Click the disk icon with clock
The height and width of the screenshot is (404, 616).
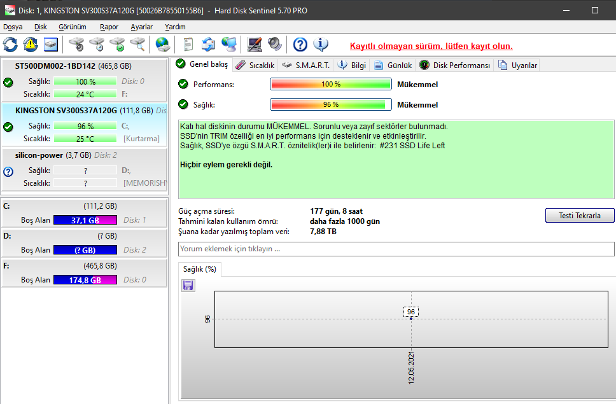click(97, 45)
